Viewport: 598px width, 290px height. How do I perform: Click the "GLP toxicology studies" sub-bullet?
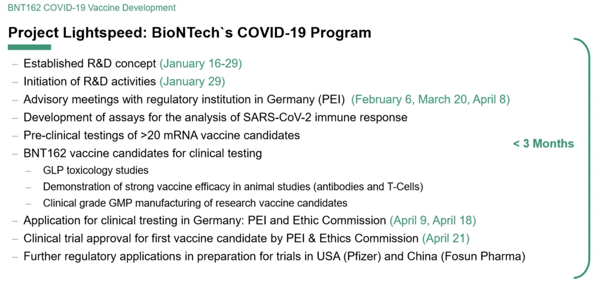[96, 170]
